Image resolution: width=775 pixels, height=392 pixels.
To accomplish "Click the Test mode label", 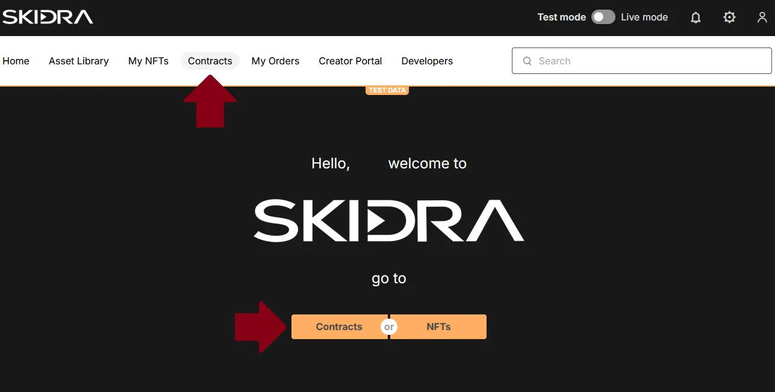I will pyautogui.click(x=562, y=17).
